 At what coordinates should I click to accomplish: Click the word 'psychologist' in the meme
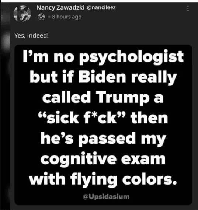click(x=131, y=57)
